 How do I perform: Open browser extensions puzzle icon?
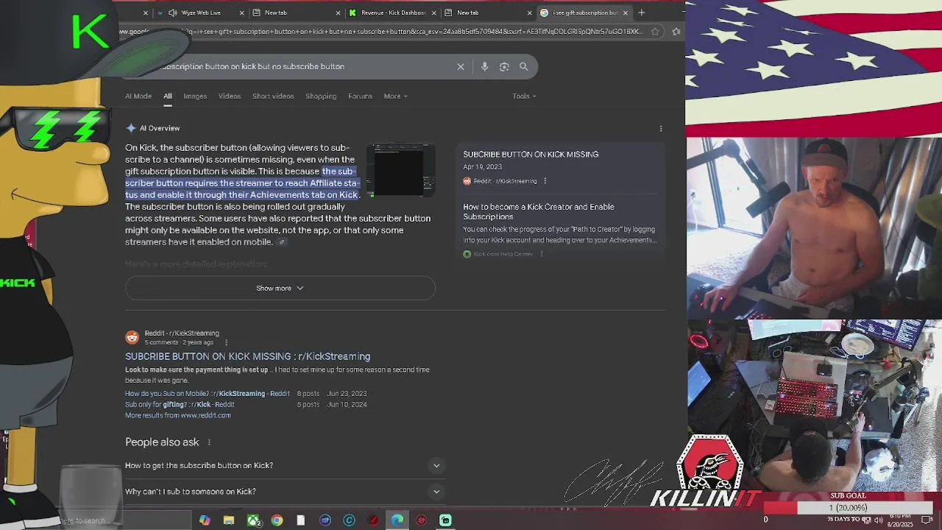point(676,31)
